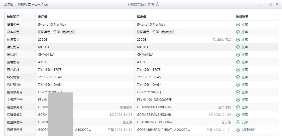Image resolution: width=282 pixels, height=136 pixels.
Task: Select the 销售型号 row label
Action: pyautogui.click(x=13, y=47)
